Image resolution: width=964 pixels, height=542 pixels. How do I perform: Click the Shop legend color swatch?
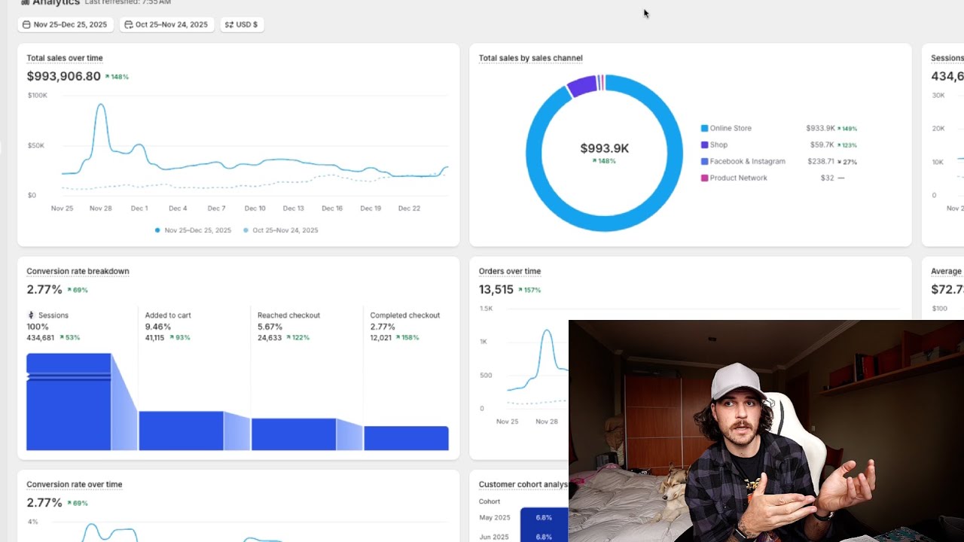pyautogui.click(x=704, y=145)
